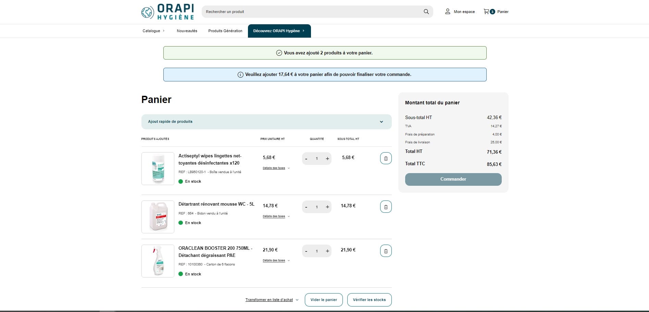Click ORACLEAN BOOSTER product thumbnail

pos(158,261)
